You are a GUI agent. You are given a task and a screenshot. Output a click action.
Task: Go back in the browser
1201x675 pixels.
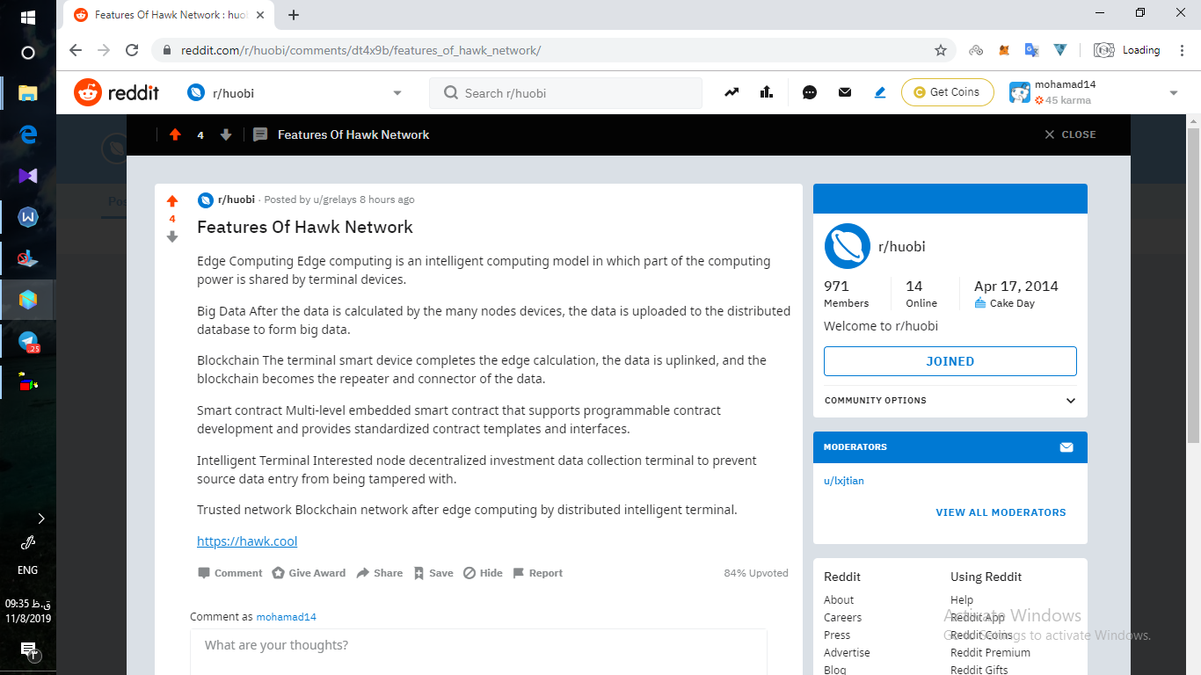[76, 50]
